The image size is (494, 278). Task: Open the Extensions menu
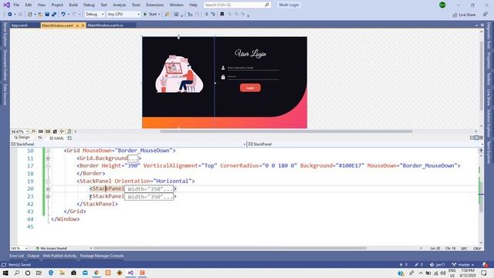pos(154,5)
